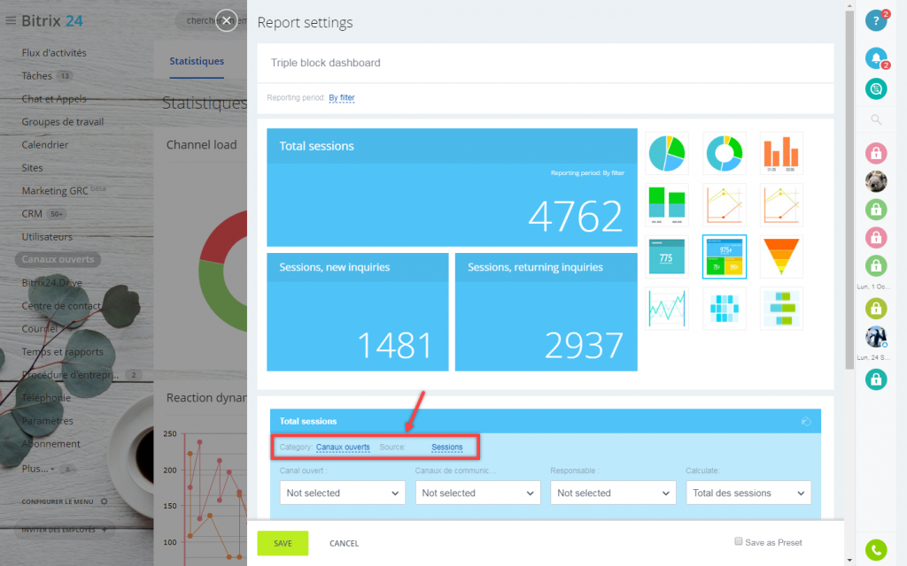Click the CANCEL button
Viewport: 907px width, 566px height.
point(345,543)
